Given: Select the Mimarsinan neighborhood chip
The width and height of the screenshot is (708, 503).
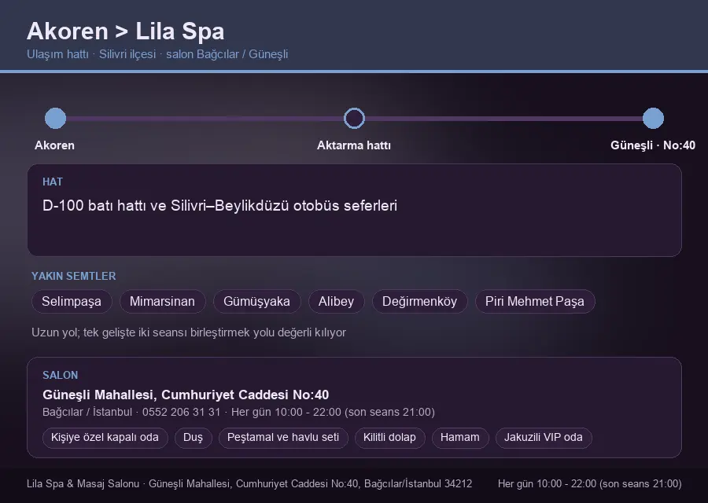Looking at the screenshot, I should 162,301.
